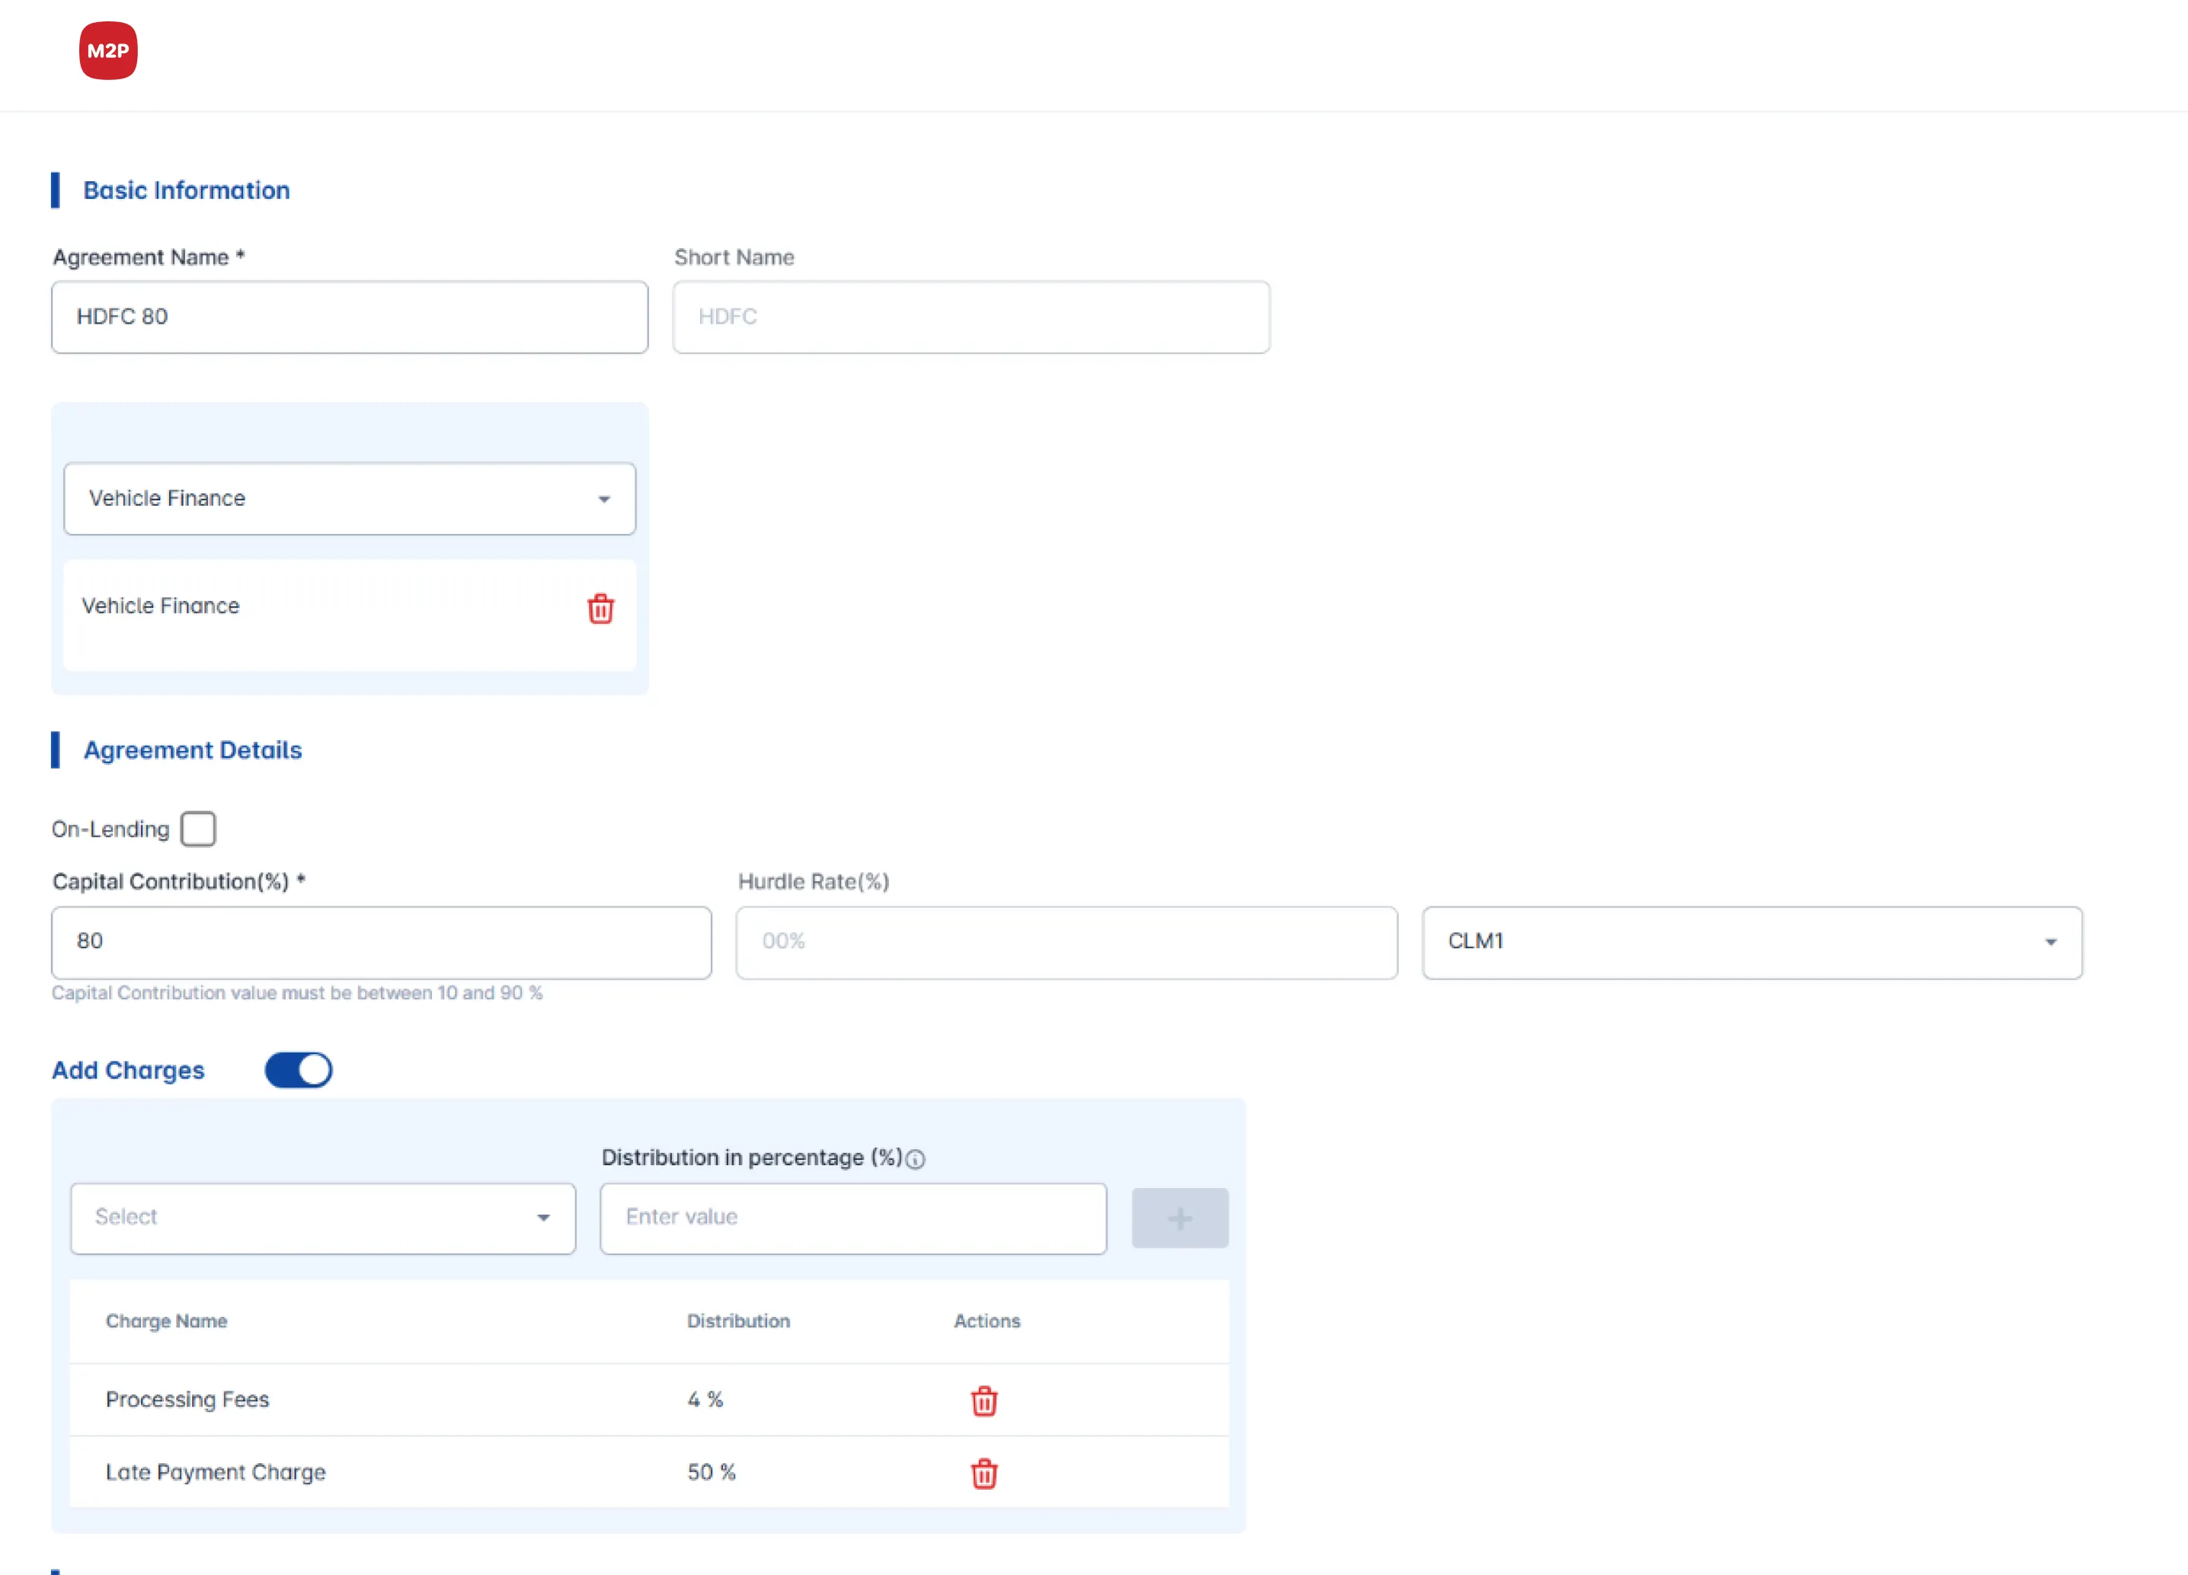Image resolution: width=2188 pixels, height=1575 pixels.
Task: Click the 4 % distribution value
Action: 705,1400
